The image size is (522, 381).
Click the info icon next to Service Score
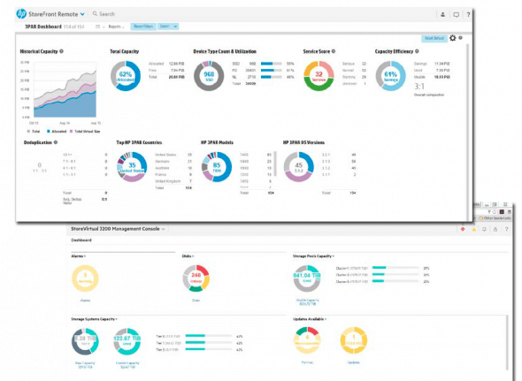coord(334,51)
